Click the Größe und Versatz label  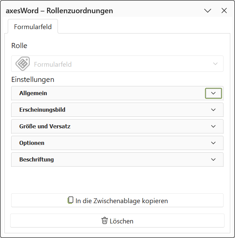pos(45,126)
